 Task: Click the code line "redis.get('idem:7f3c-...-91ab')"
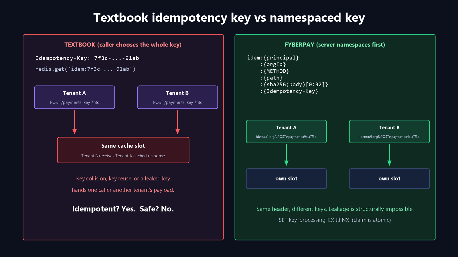tap(85, 69)
